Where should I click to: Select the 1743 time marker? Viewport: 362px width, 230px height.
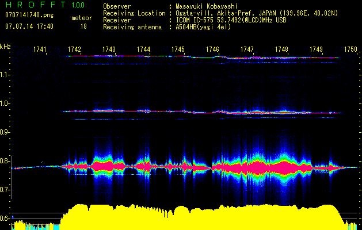[109, 49]
